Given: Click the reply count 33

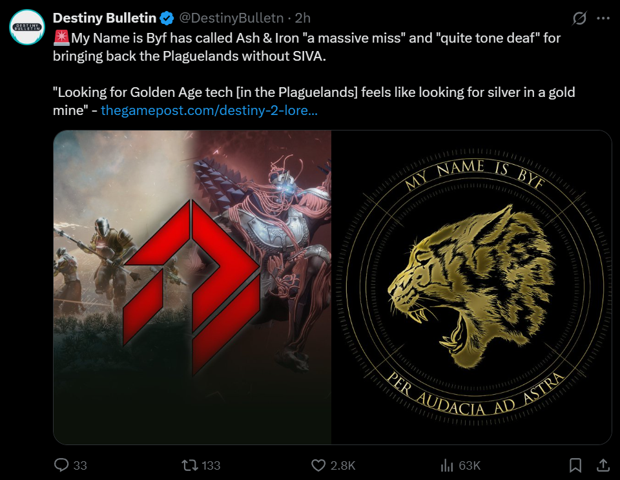Looking at the screenshot, I should (80, 465).
